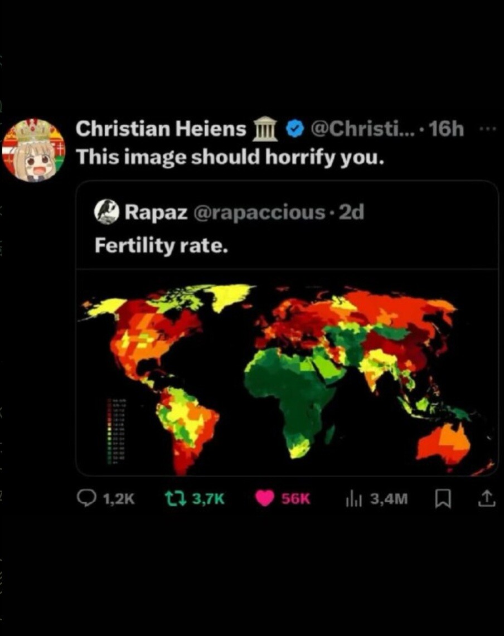This screenshot has width=504, height=636.
Task: Click the classical building emoji icon
Action: tap(265, 129)
